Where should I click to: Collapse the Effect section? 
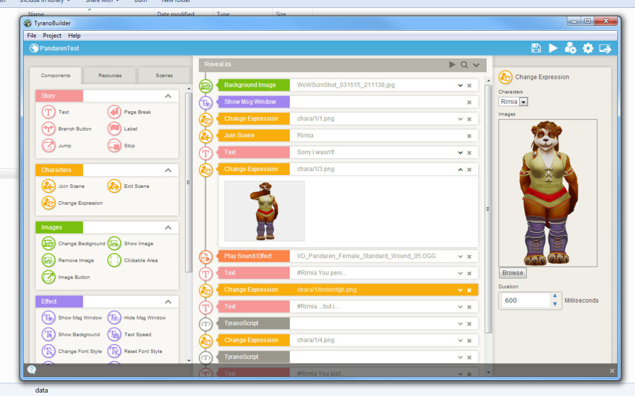(168, 301)
